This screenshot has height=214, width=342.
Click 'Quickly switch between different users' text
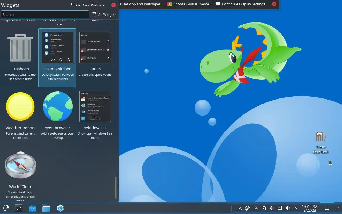tap(58, 77)
